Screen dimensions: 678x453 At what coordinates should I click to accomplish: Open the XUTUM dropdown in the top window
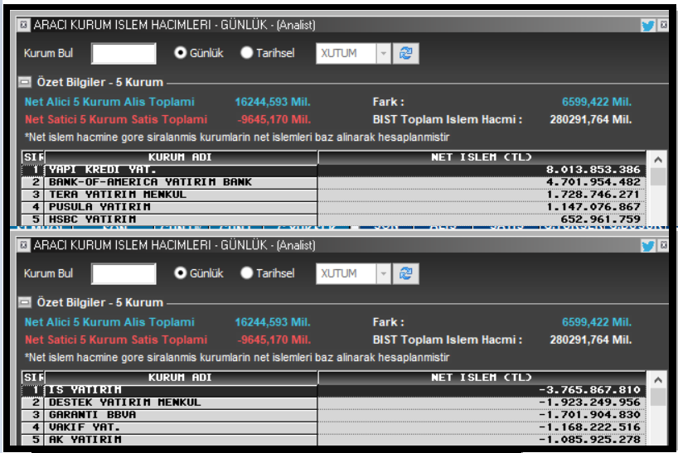click(383, 54)
